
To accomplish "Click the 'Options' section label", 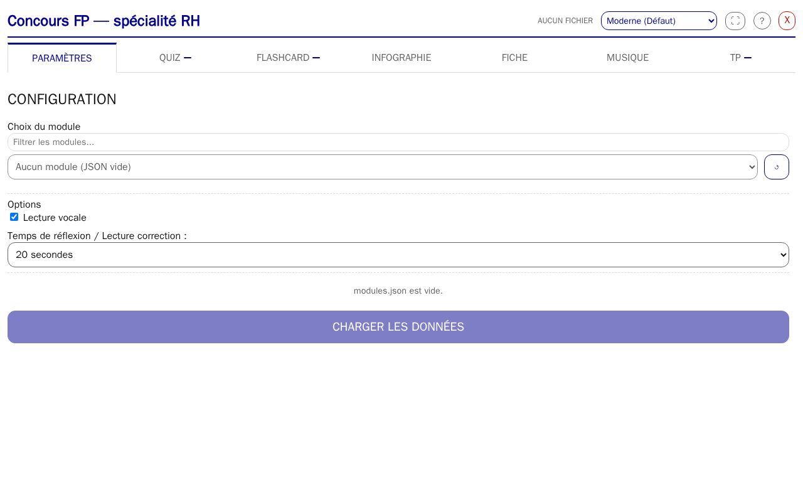I will 24,205.
